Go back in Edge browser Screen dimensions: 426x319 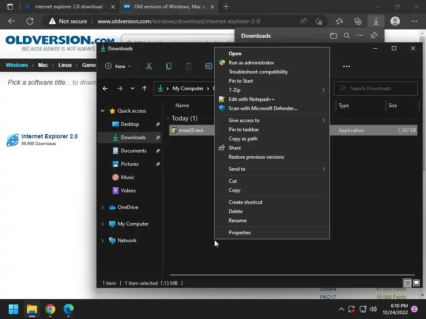(11, 21)
